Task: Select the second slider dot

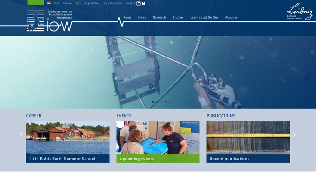Action: coord(157,102)
